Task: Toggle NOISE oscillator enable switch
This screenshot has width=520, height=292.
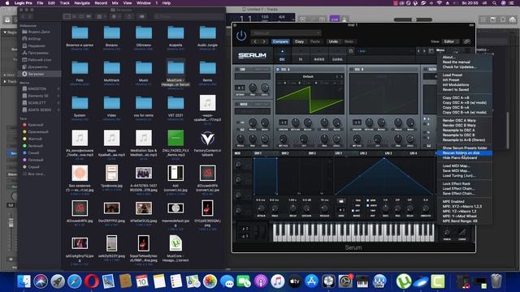Action: point(238,104)
